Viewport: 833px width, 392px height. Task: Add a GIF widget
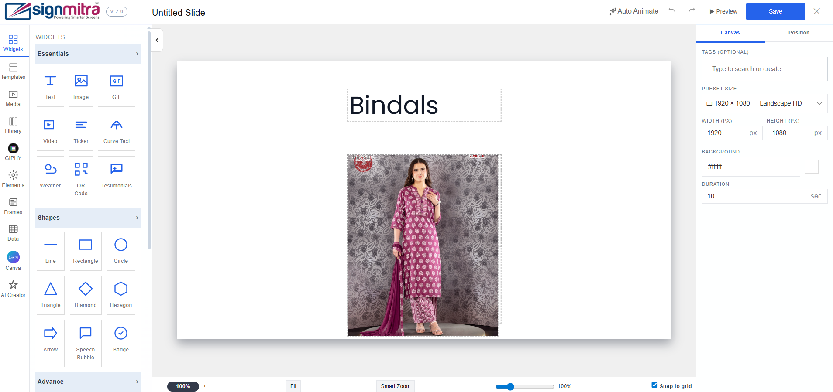tap(117, 87)
